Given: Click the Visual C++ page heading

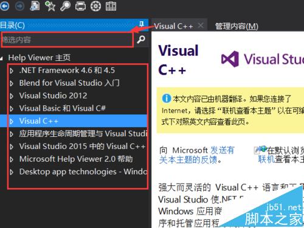Looking at the screenshot, I should pyautogui.click(x=178, y=60).
